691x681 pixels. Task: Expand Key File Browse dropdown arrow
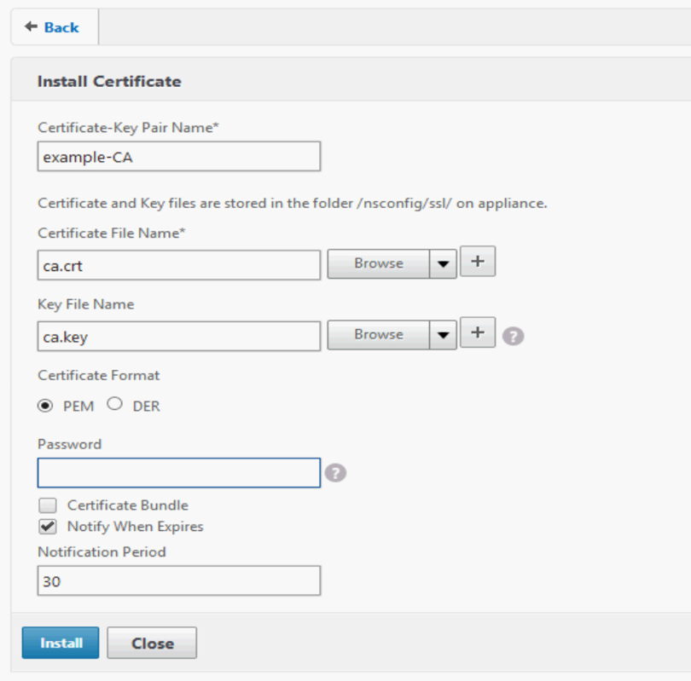click(x=442, y=335)
